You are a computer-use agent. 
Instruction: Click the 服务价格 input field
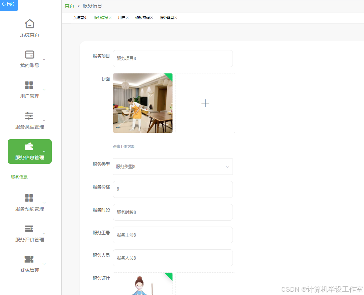[173, 189]
